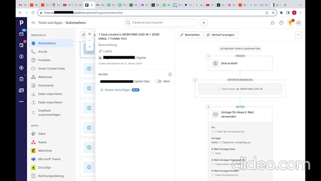Bookmark this page with the star icon
This screenshot has width=321, height=181.
click(x=273, y=13)
